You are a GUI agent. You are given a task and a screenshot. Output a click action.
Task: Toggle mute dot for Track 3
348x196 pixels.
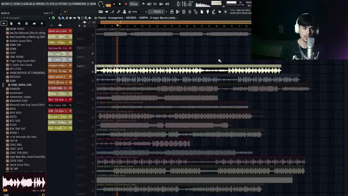click(93, 54)
